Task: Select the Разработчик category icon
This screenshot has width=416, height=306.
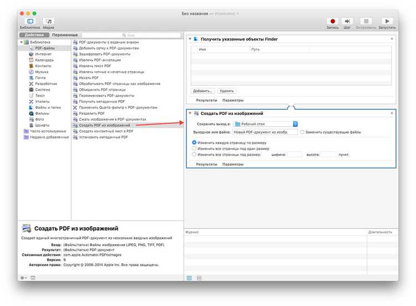Action: (x=31, y=84)
